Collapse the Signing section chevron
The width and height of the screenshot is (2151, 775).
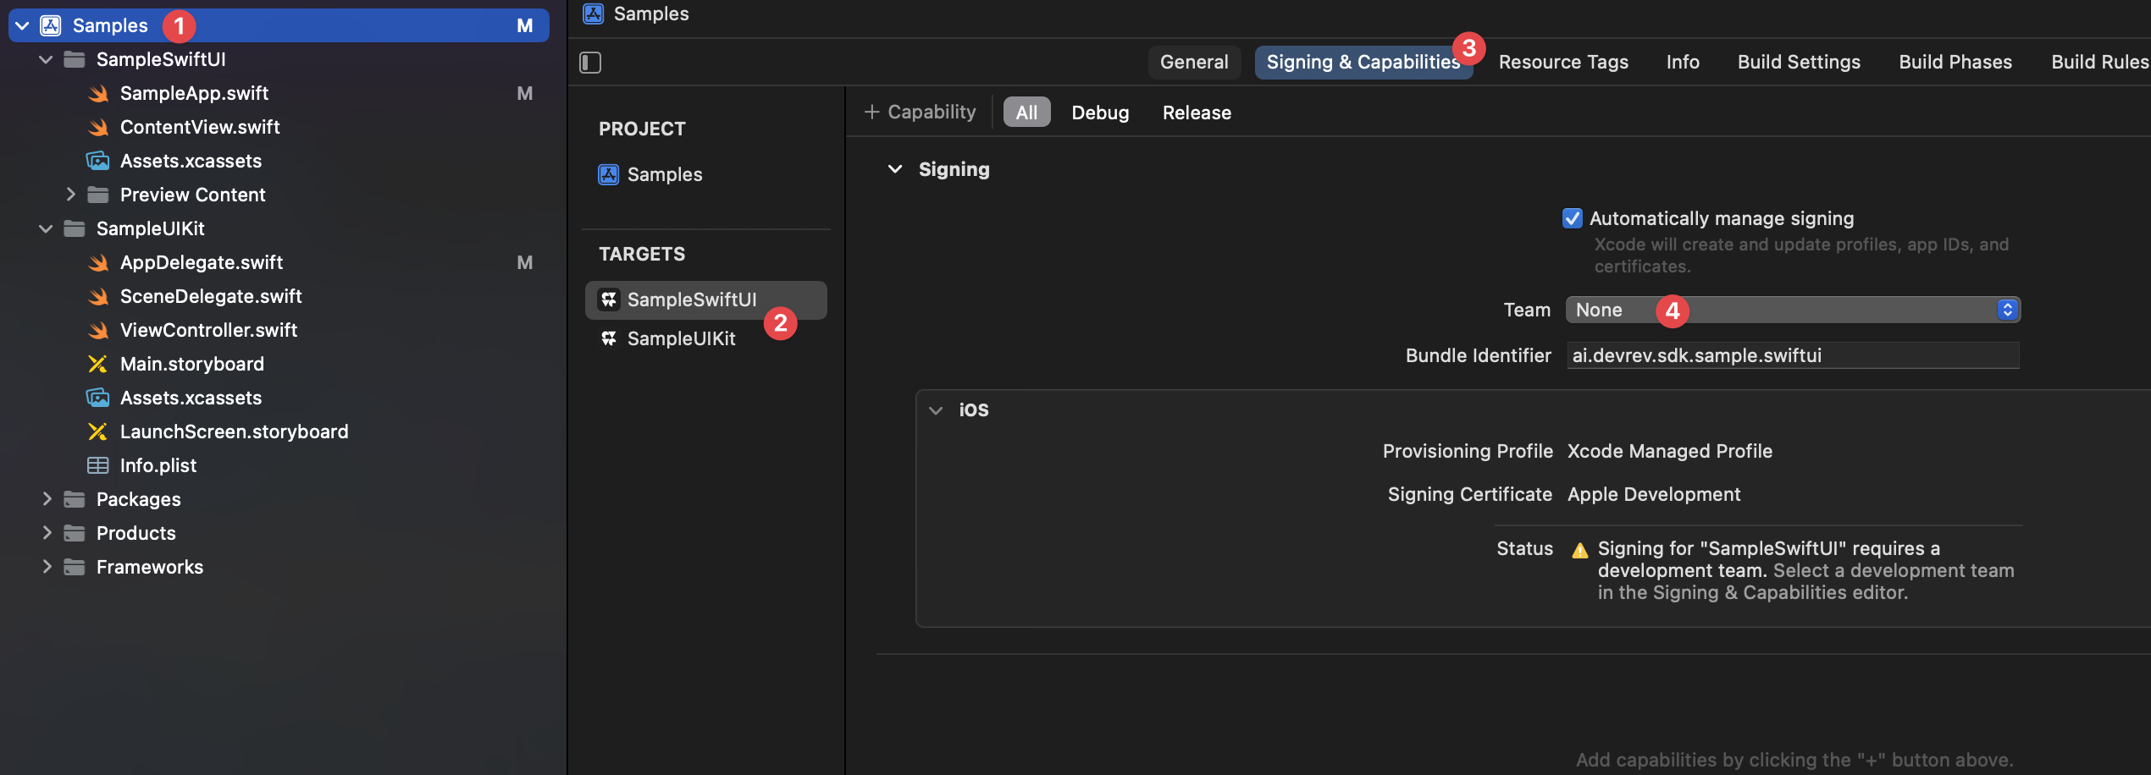(x=894, y=170)
